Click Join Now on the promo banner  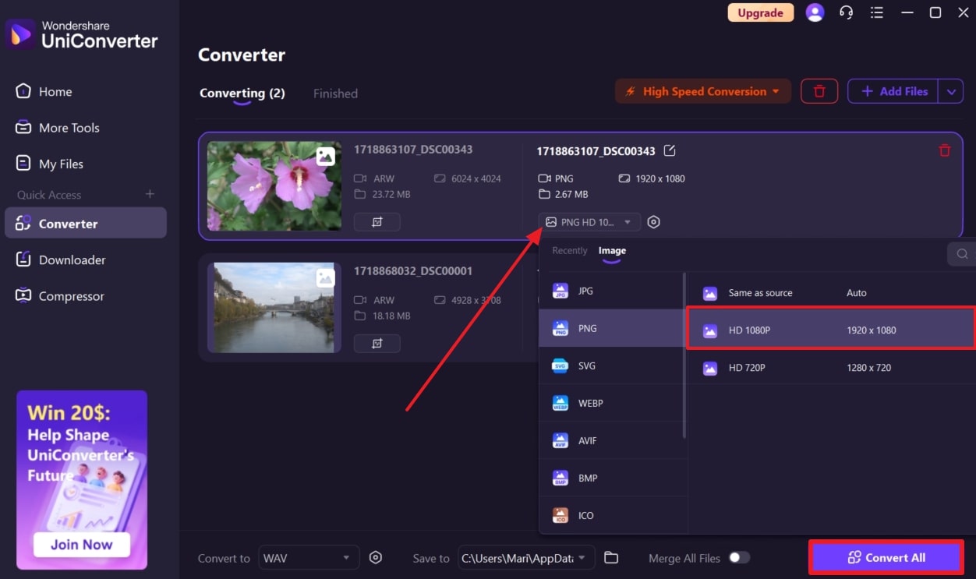pos(82,545)
